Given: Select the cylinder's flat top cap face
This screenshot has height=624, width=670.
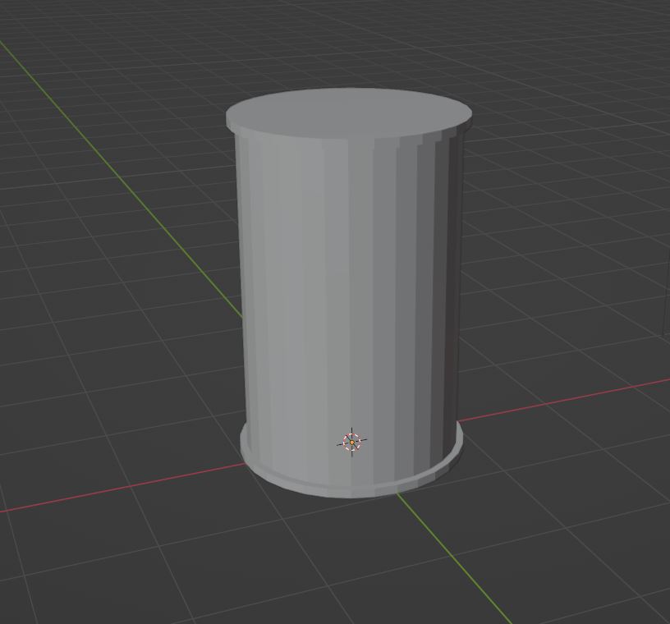Looking at the screenshot, I should click(349, 112).
